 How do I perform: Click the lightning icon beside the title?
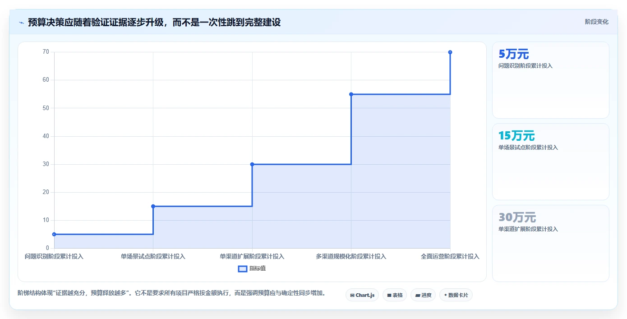pos(22,23)
